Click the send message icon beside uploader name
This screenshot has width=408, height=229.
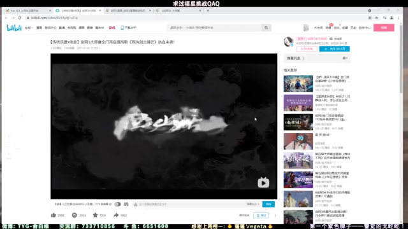click(331, 39)
